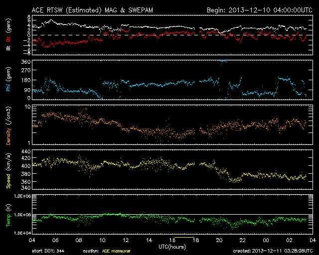Click the '420' tick on Speed axis
The height and width of the screenshot is (255, 319).
[x=26, y=158]
